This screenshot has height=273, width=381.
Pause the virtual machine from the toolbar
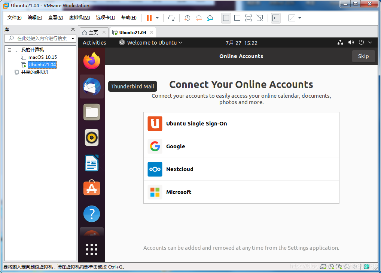tap(149, 18)
